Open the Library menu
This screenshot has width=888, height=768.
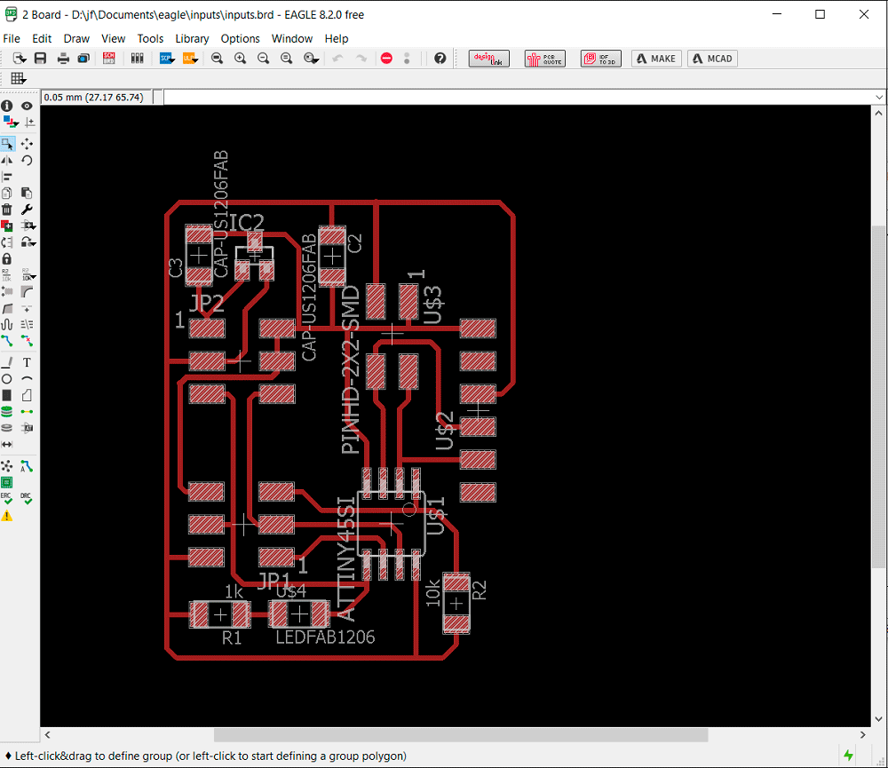tap(192, 38)
